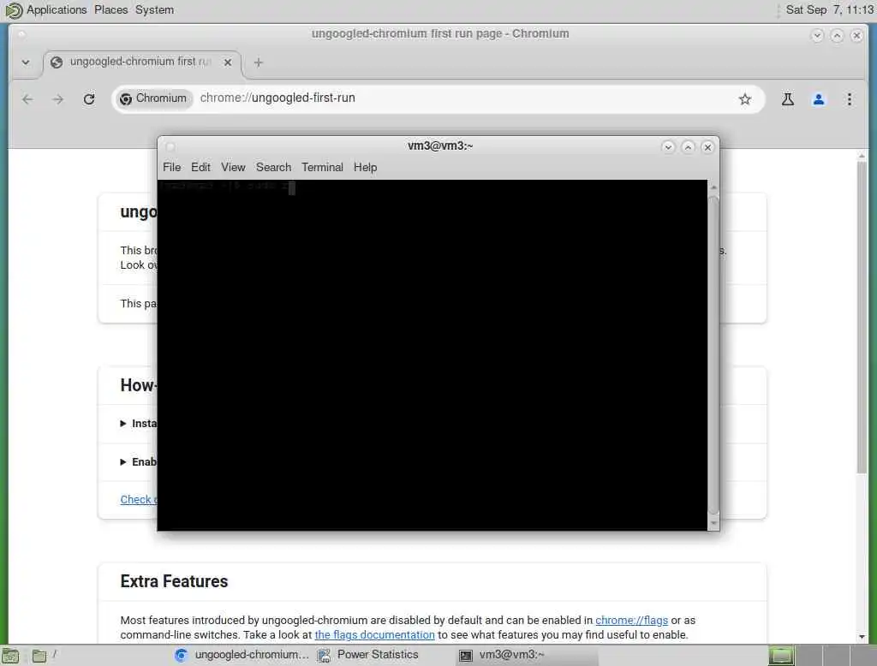Viewport: 877px width, 666px height.
Task: Open the Applications menu
Action: [57, 10]
